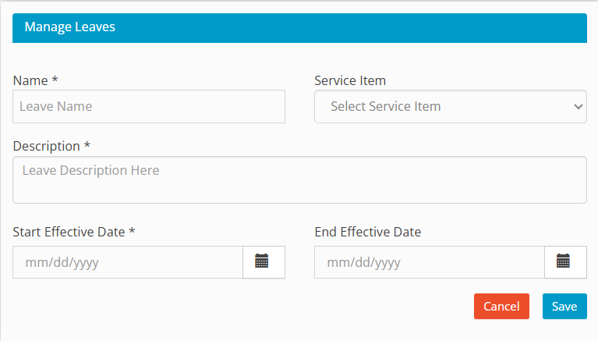The image size is (598, 341).
Task: Click the Description field label
Action: click(x=47, y=146)
